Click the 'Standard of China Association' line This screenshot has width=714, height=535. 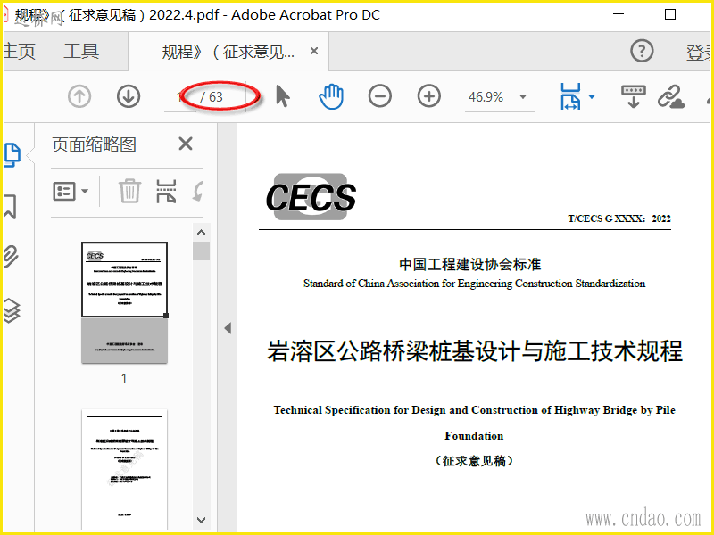(474, 284)
